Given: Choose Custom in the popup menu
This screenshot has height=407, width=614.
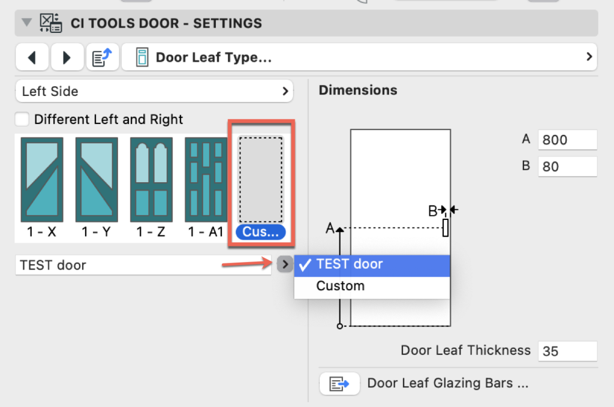Looking at the screenshot, I should (372, 286).
